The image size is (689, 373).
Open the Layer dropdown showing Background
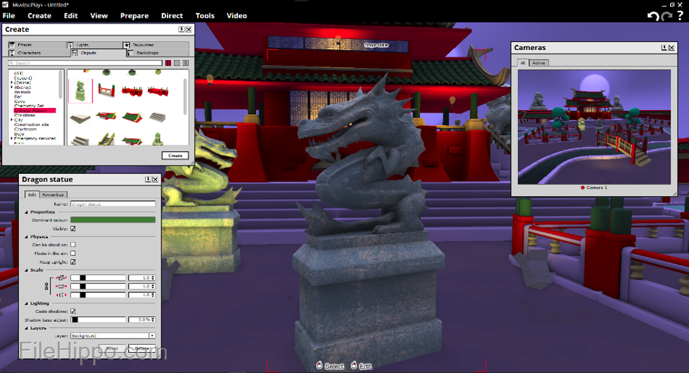(x=113, y=336)
